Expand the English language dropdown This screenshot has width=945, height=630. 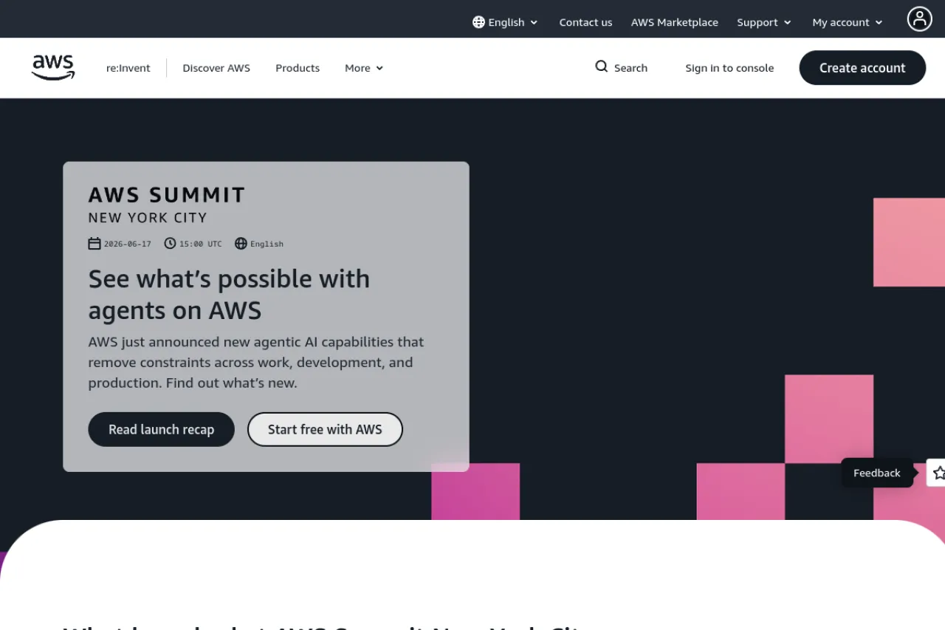coord(506,22)
